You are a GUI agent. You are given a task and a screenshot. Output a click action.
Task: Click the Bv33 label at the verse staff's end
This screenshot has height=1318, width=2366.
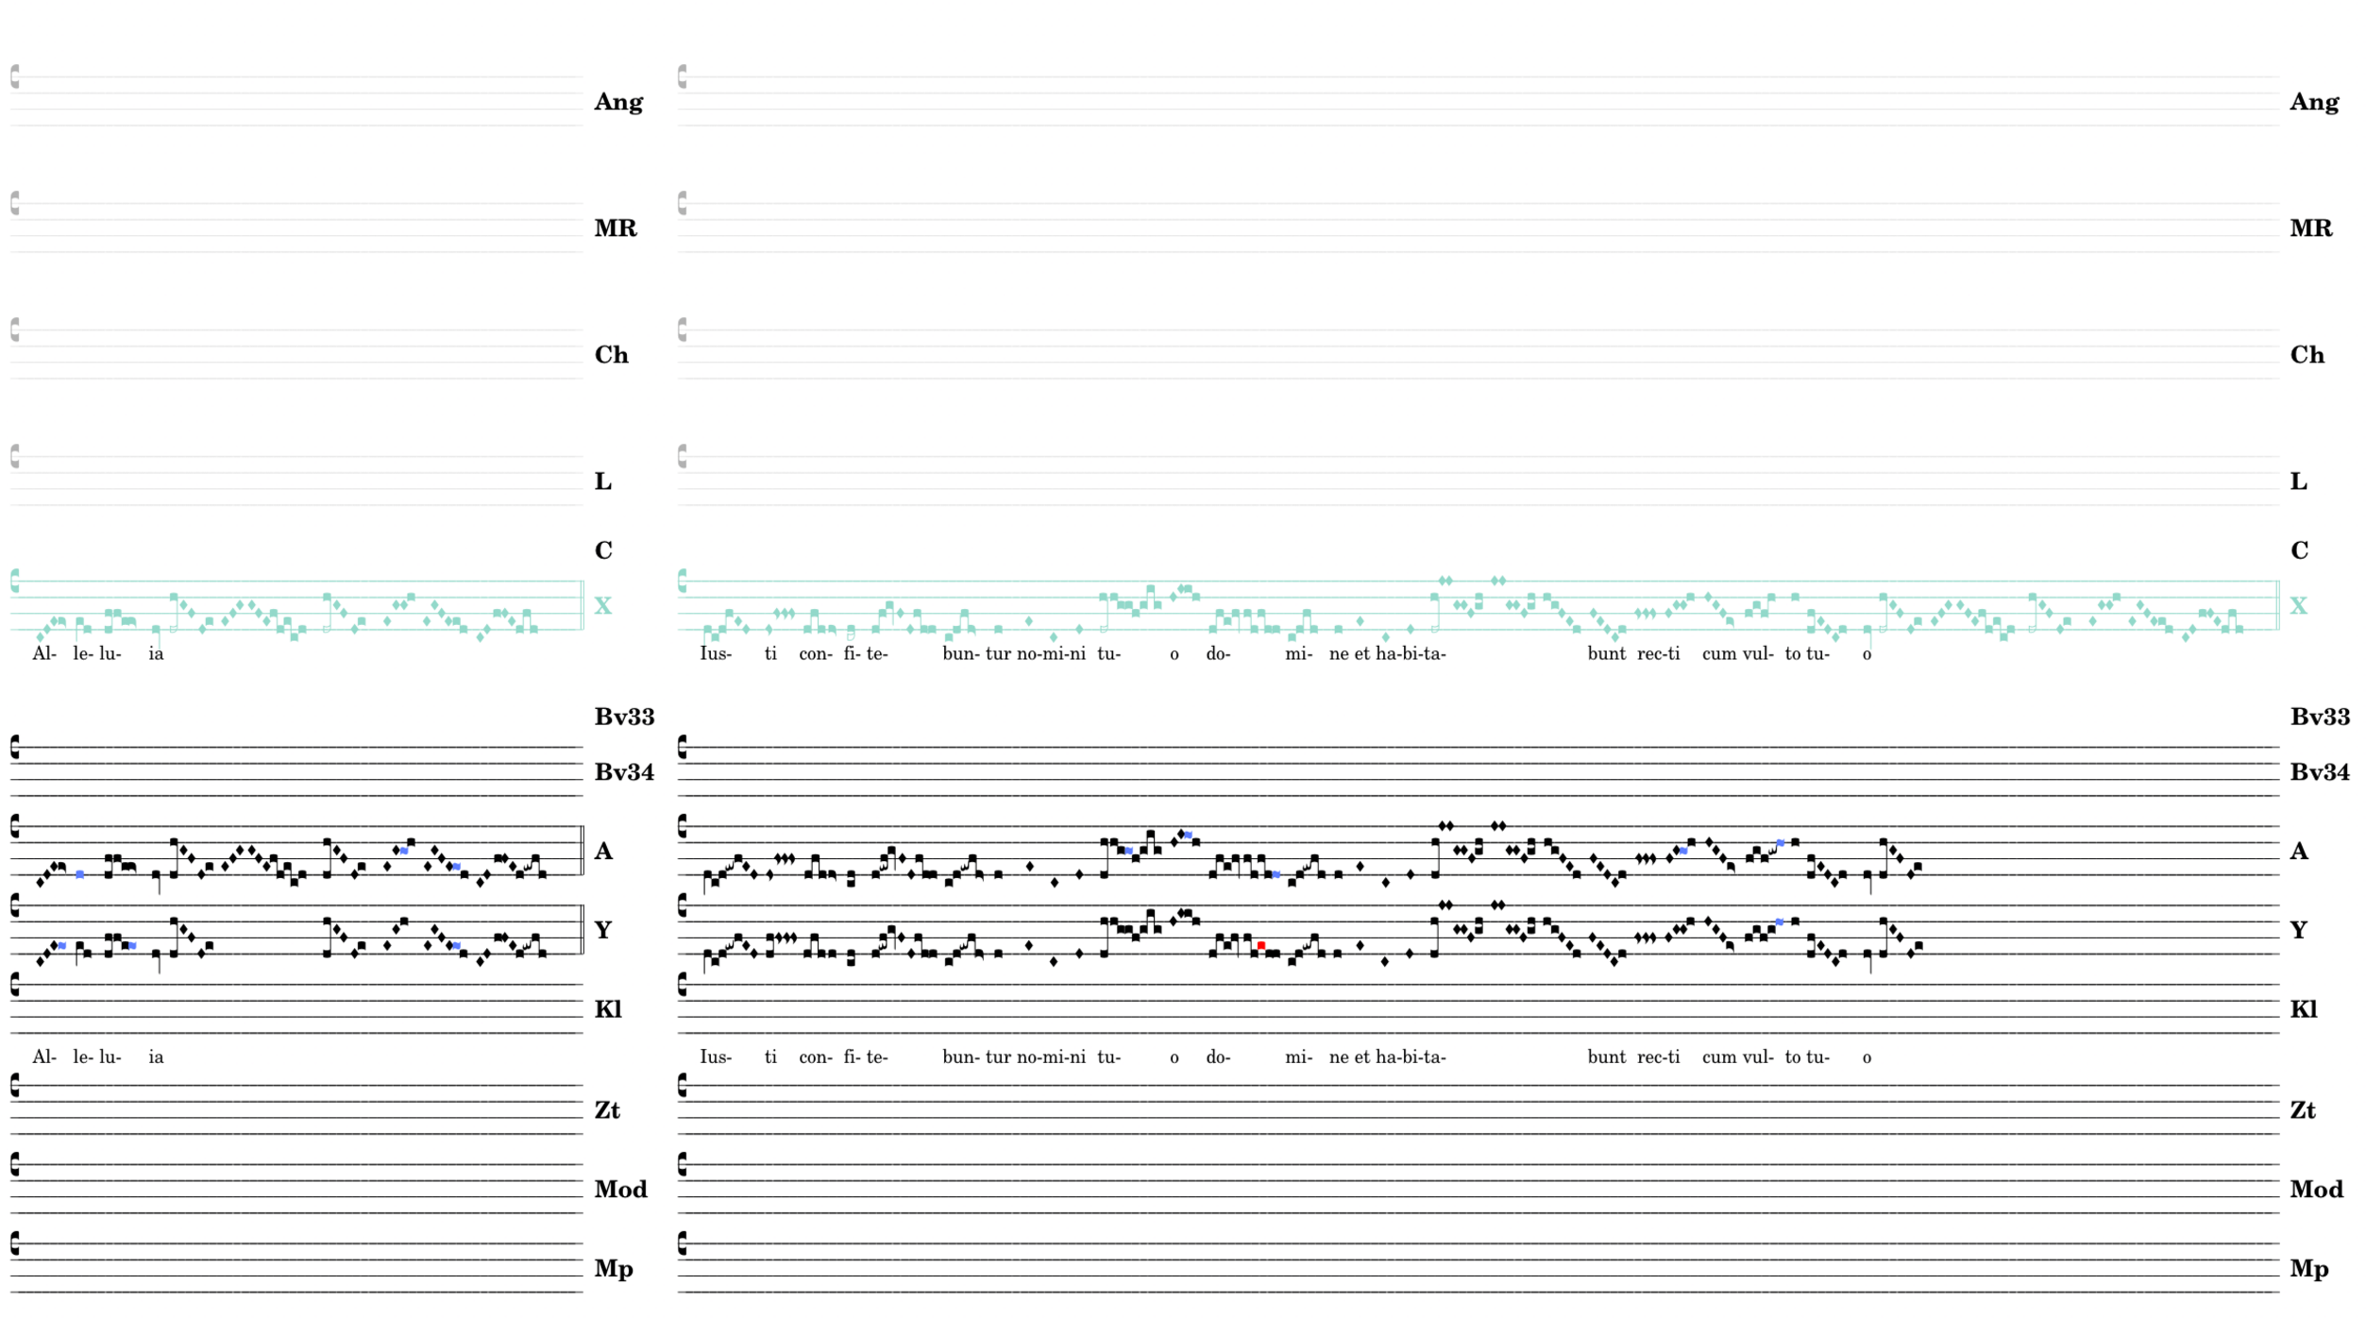coord(2319,717)
